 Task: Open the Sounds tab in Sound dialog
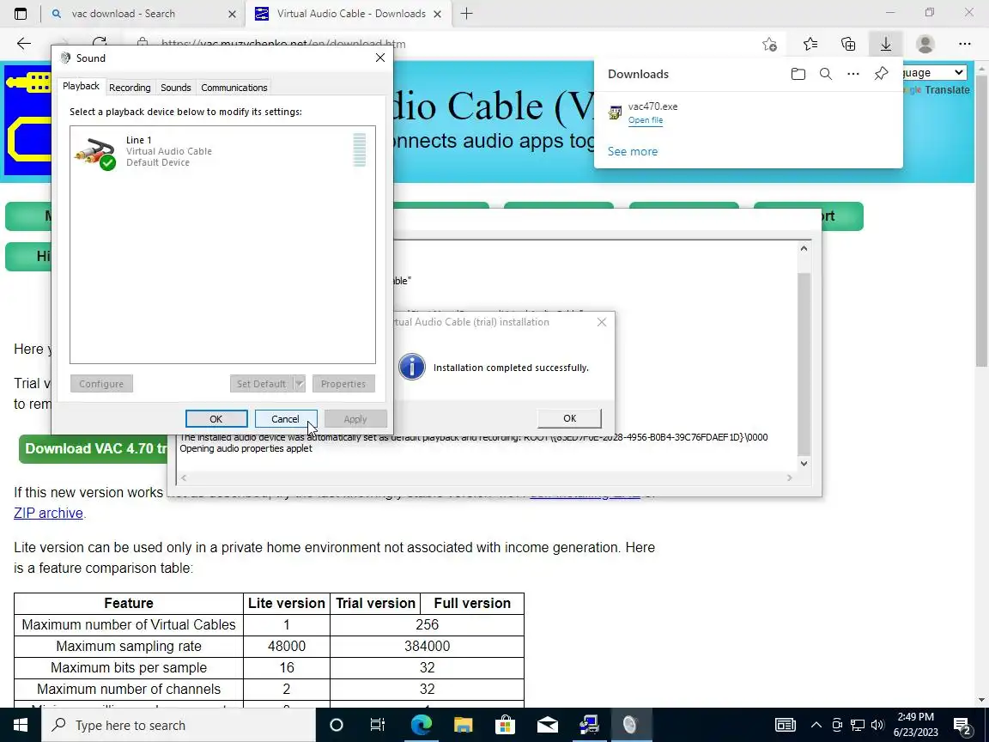175,88
